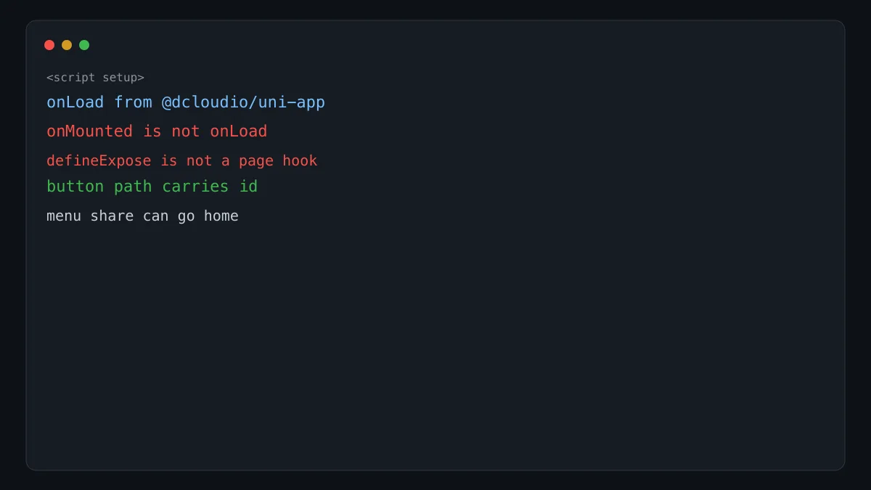Click the word "onLoad" in the blue line
This screenshot has width=871, height=490.
pos(75,102)
